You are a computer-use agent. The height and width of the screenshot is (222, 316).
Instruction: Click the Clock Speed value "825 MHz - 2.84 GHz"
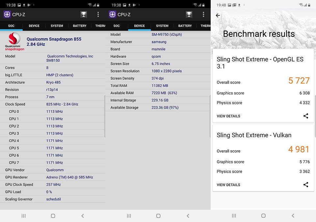[x=62, y=104]
